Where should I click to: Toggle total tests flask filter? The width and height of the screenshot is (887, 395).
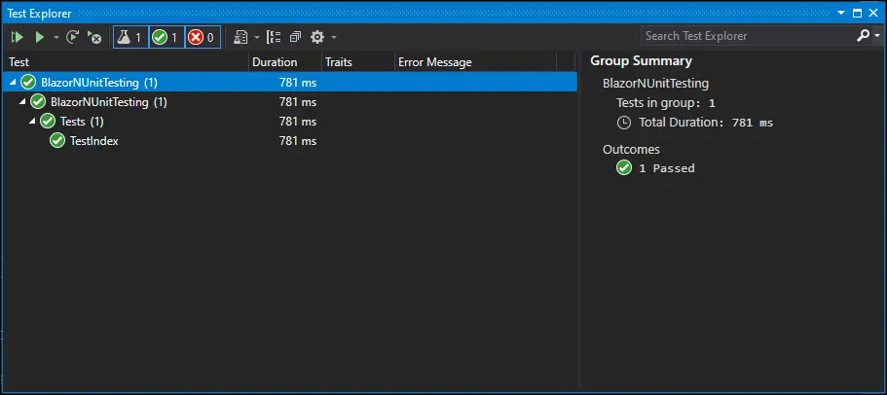(x=130, y=37)
